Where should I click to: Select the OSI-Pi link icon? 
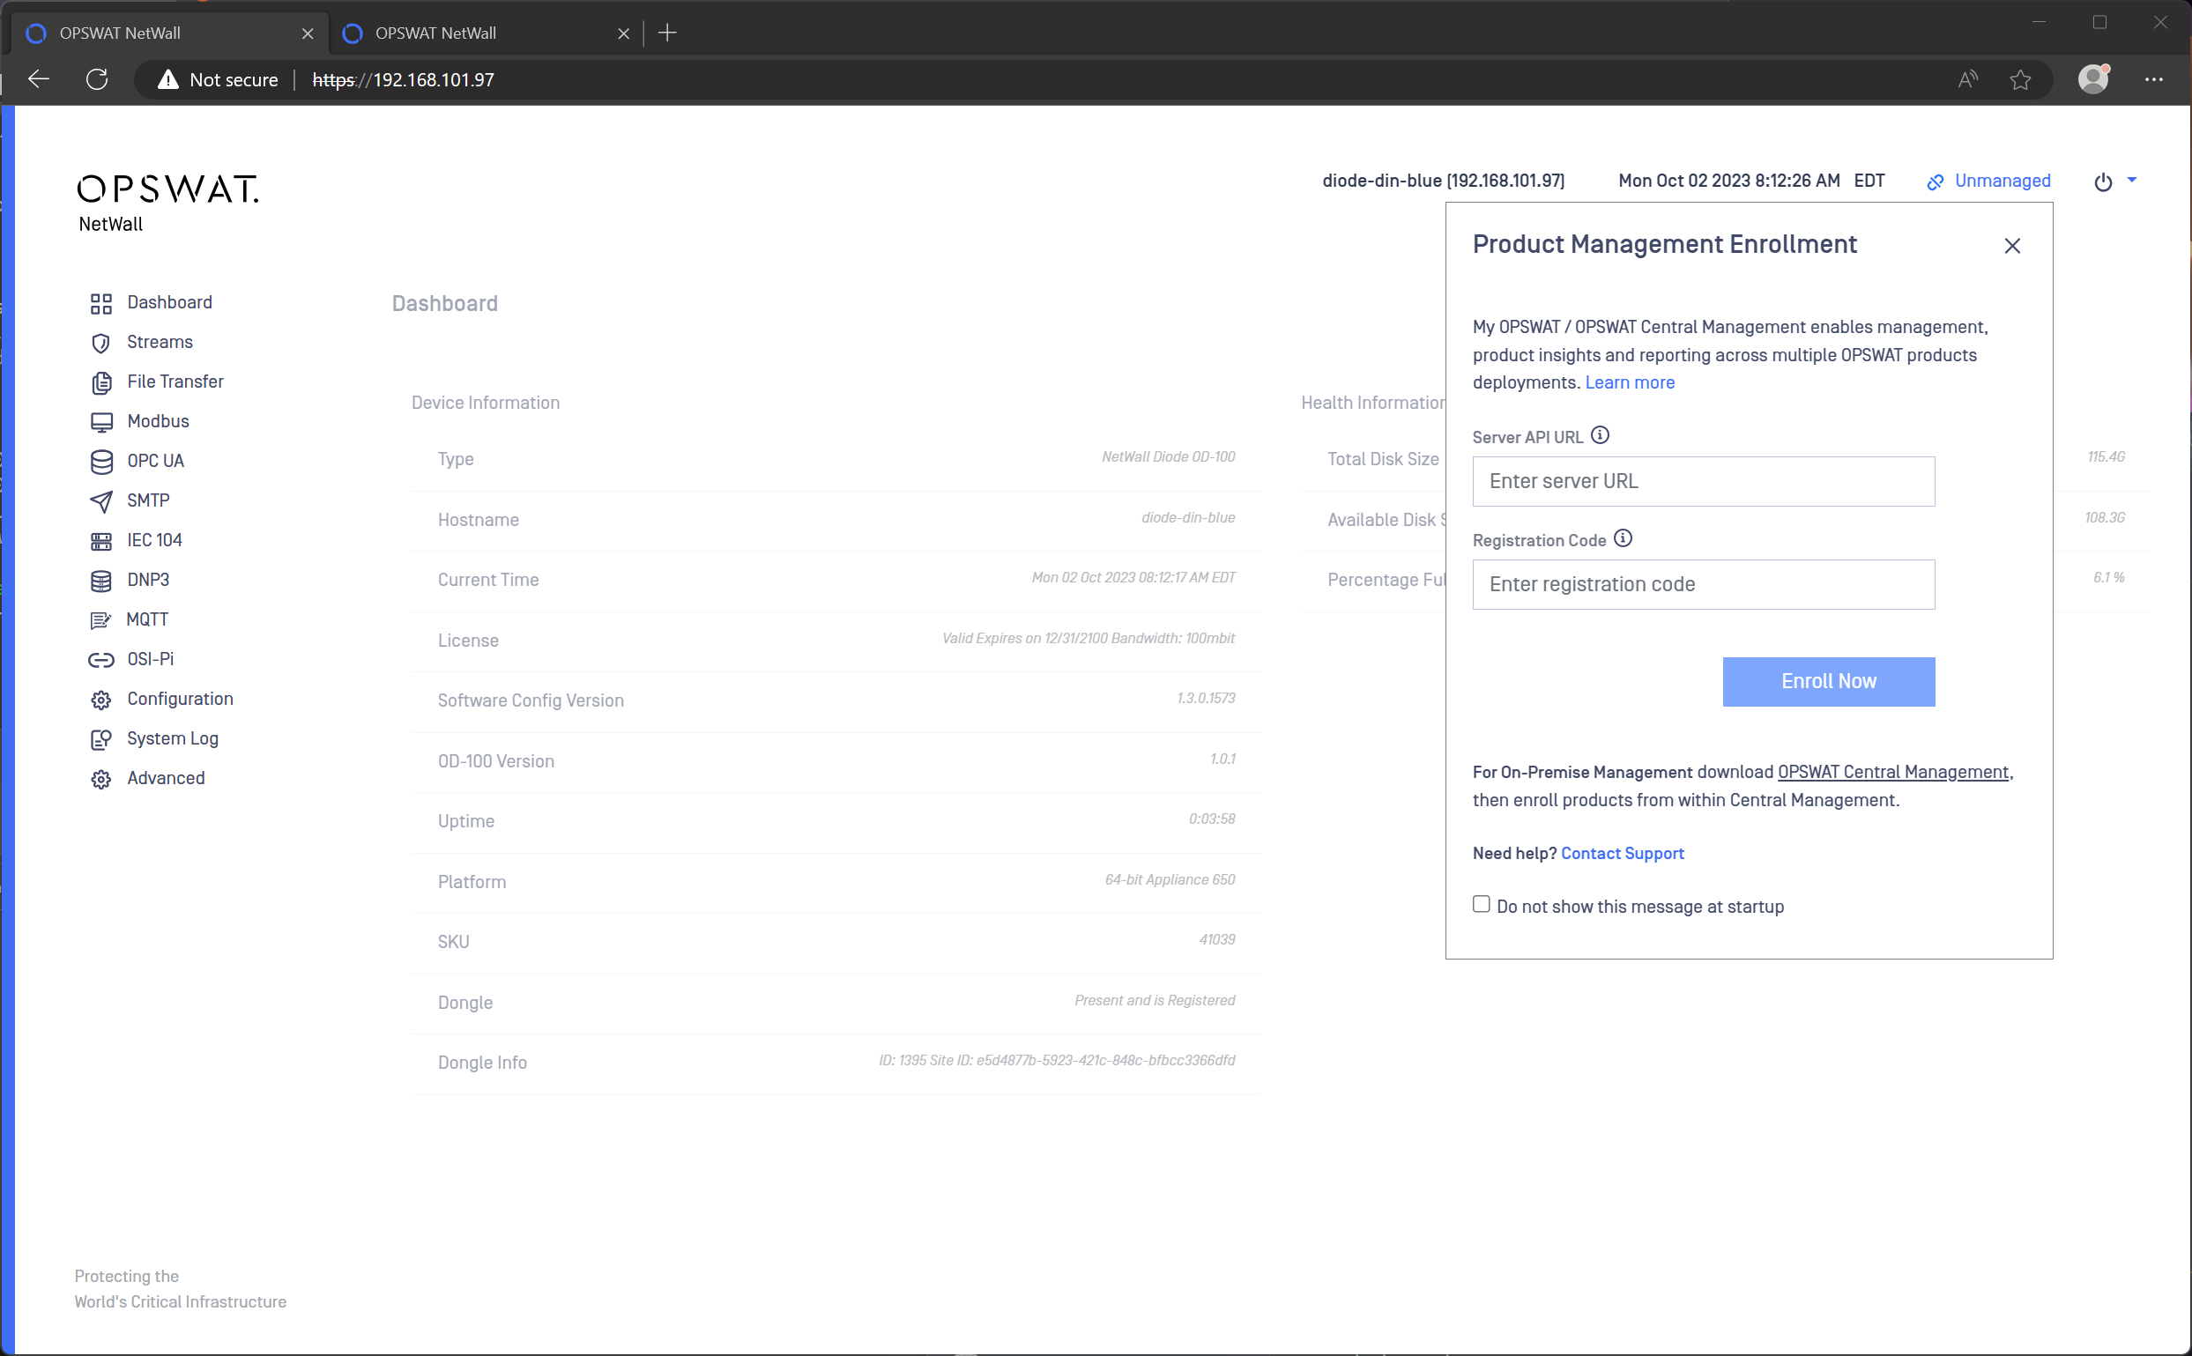click(101, 660)
